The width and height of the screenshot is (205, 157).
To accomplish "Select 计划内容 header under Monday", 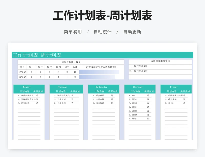I will 25,91.
